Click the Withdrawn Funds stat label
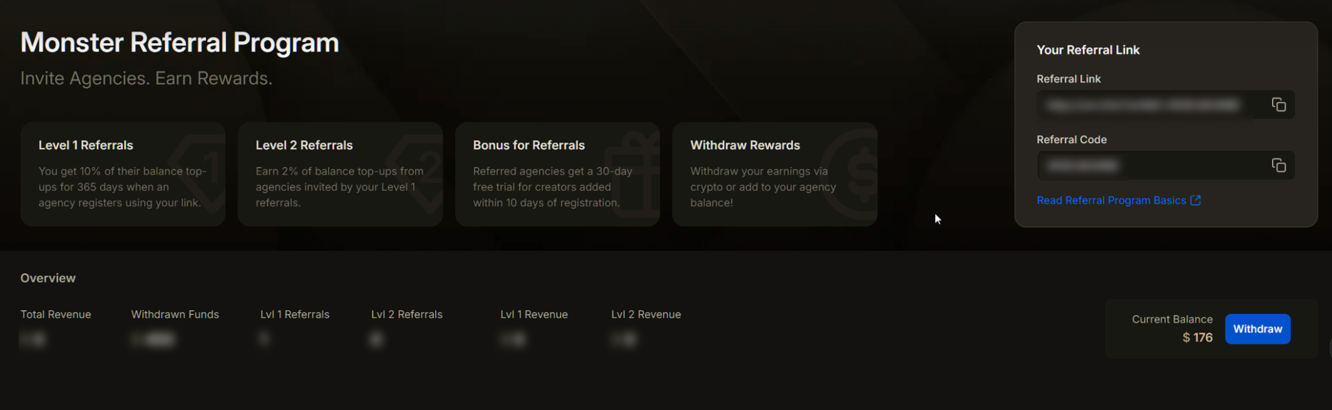 coord(175,314)
